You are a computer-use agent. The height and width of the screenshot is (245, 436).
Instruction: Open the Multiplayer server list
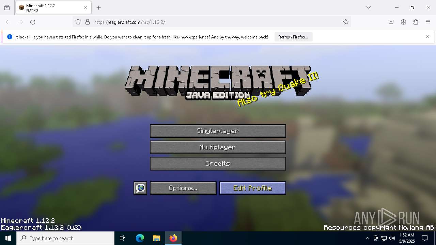pos(218,147)
